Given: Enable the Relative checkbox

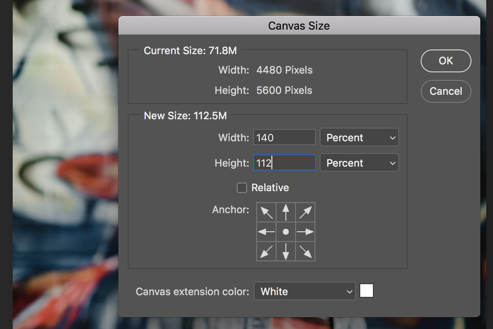Looking at the screenshot, I should click(242, 188).
